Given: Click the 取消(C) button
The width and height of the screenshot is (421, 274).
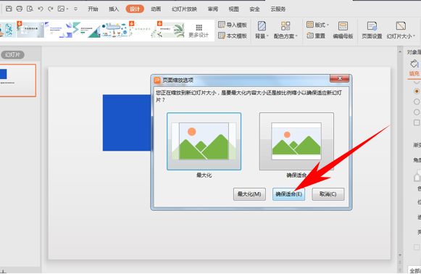Looking at the screenshot, I should 328,194.
